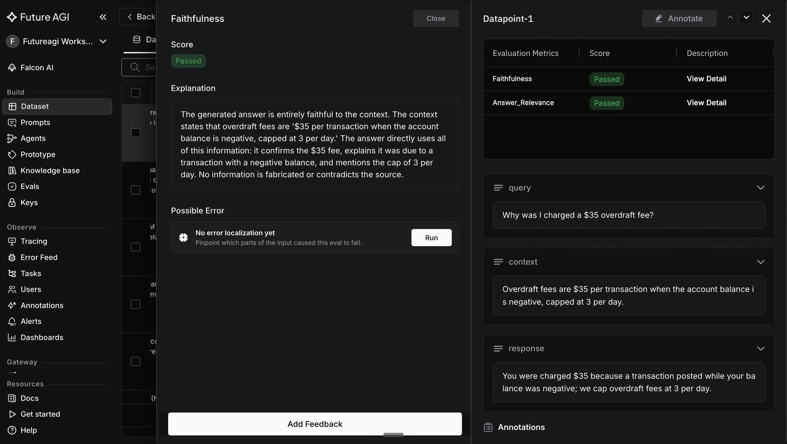Screen dimensions: 787x444
Task: Open Prompts in the sidebar
Action: [x=35, y=122]
